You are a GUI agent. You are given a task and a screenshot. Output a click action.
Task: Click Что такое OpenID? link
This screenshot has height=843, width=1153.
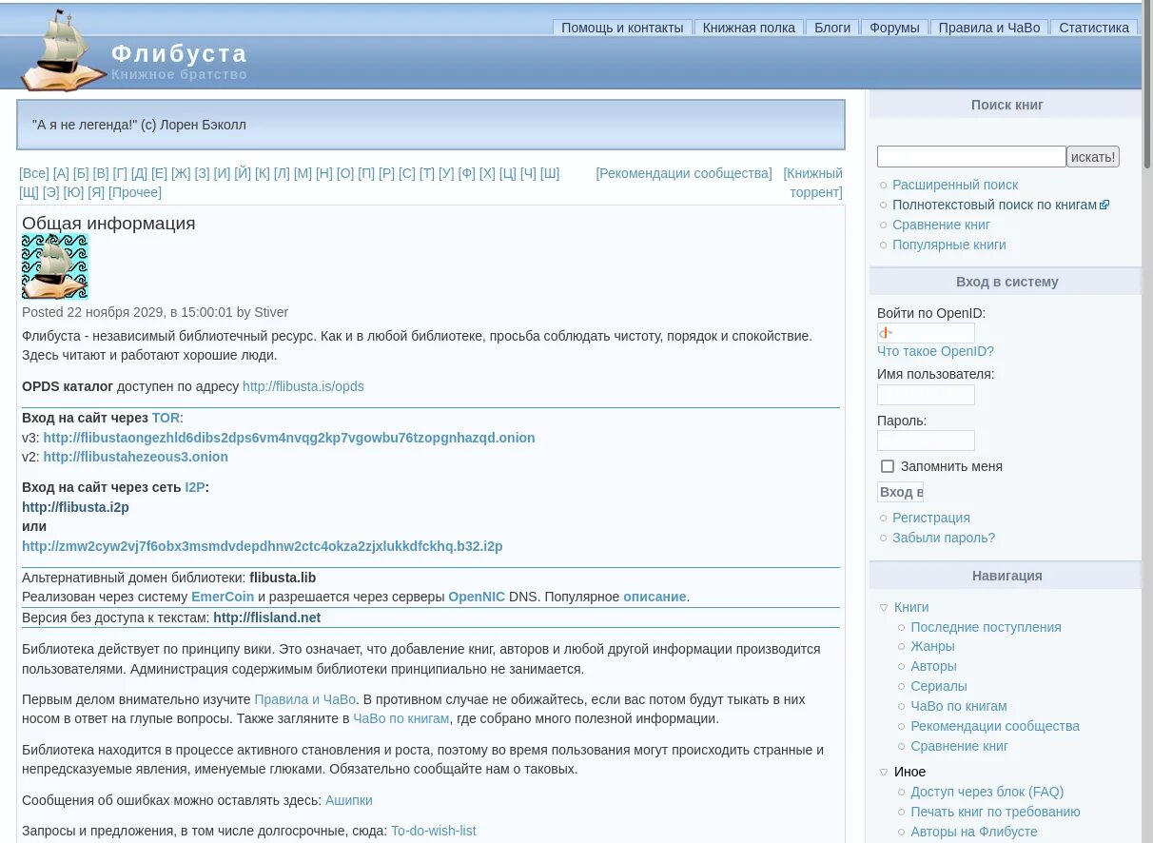(935, 351)
